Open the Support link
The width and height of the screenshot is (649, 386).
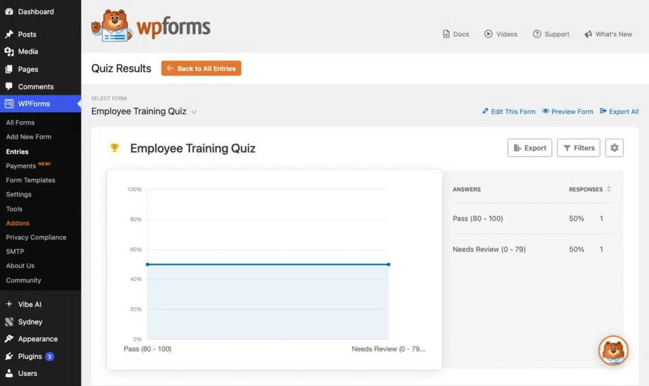551,34
